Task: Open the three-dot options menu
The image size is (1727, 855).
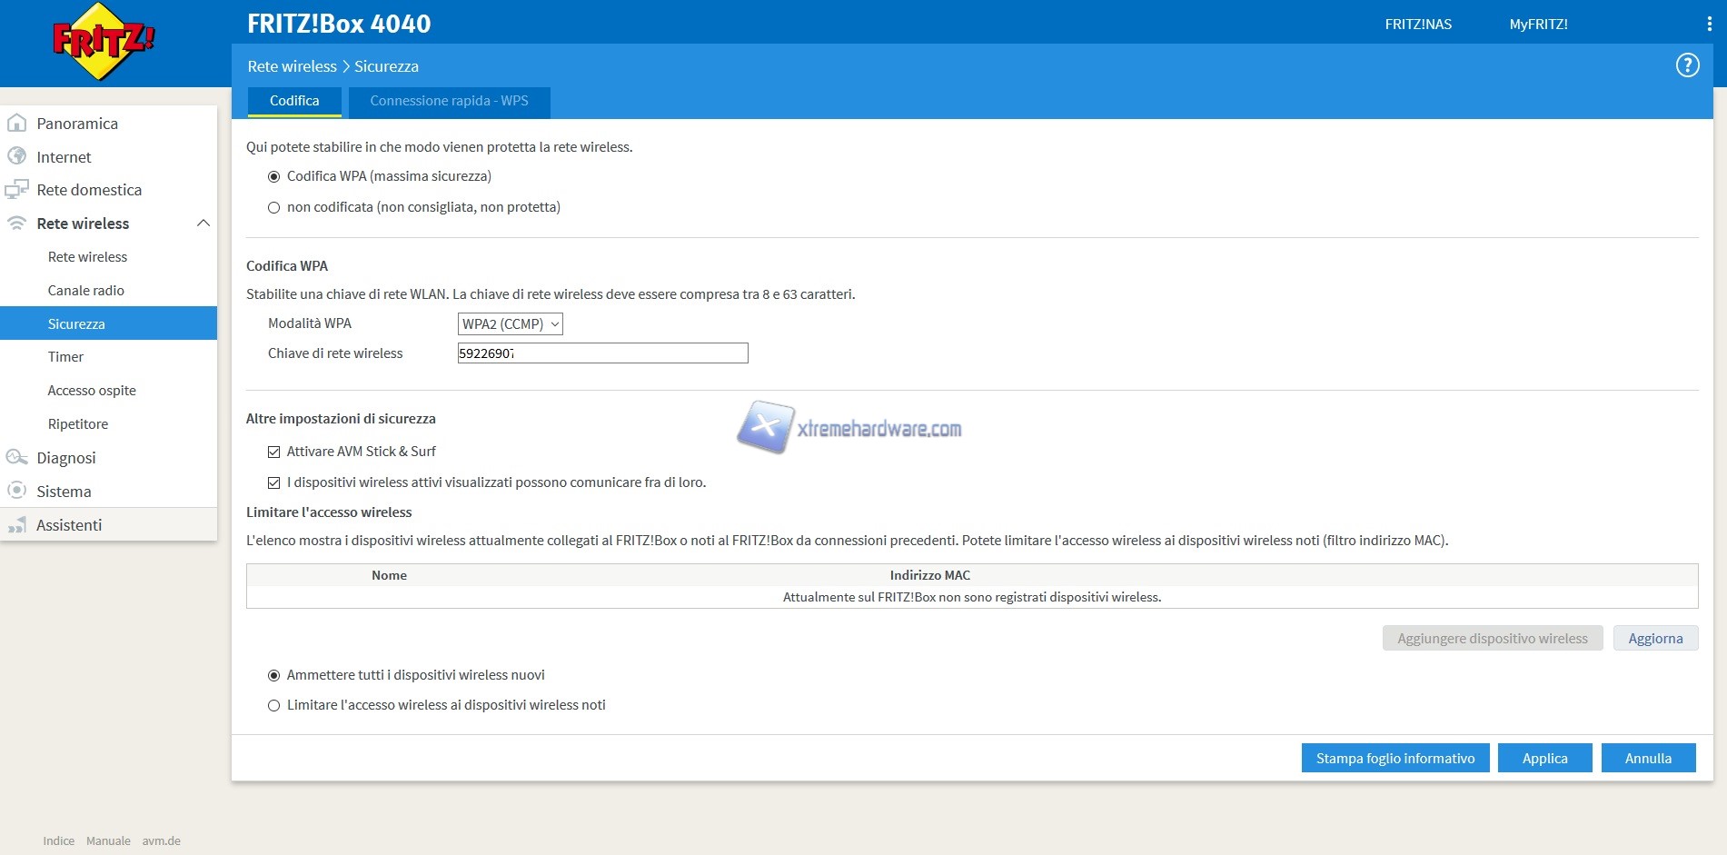Action: (1709, 25)
